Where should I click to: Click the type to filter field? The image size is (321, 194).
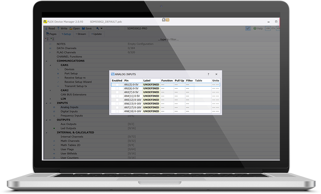[x=168, y=39]
